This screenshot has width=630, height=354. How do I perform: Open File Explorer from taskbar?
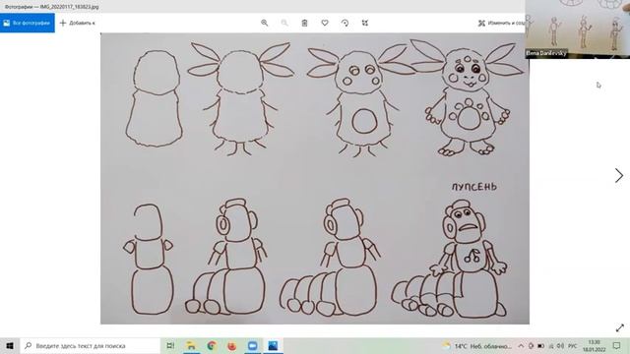point(191,345)
